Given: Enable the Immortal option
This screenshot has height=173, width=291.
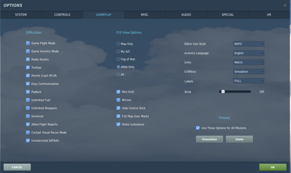Looking at the screenshot, I should 28,116.
